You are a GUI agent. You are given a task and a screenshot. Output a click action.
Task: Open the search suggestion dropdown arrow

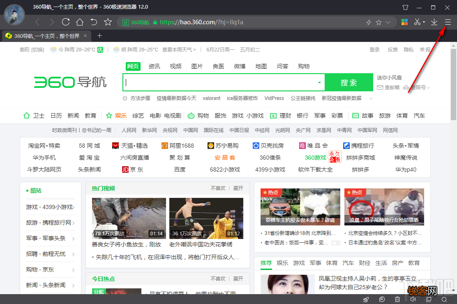[x=319, y=82]
